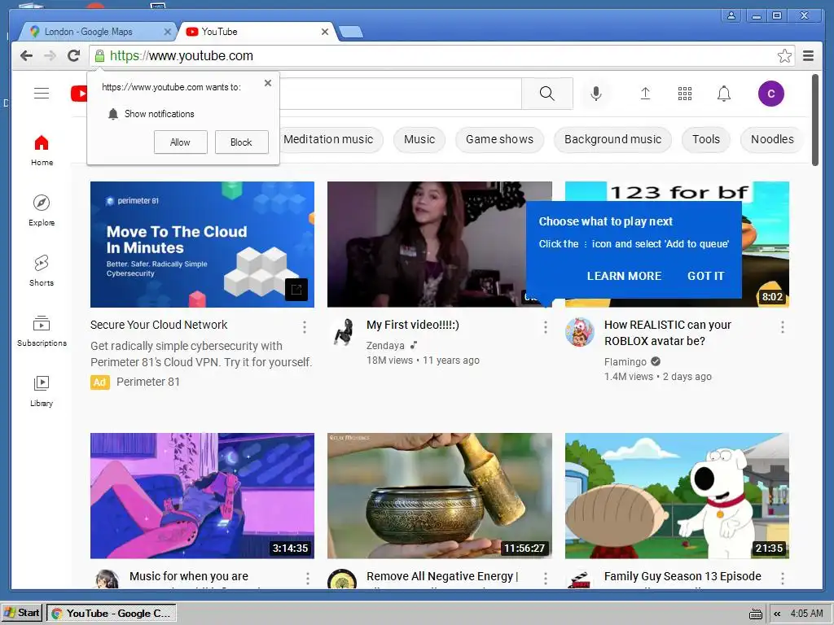Image resolution: width=834 pixels, height=625 pixels.
Task: Select the Music filter chip
Action: point(419,139)
